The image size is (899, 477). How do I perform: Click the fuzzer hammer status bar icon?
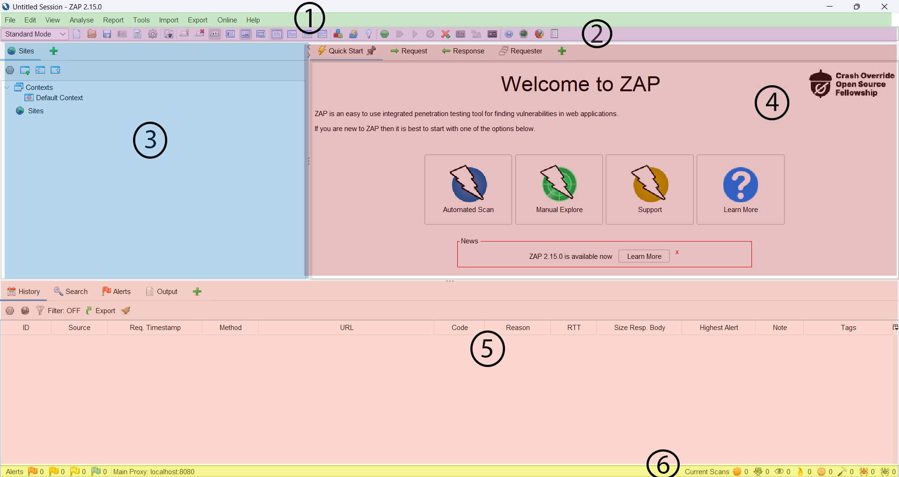tap(842, 471)
